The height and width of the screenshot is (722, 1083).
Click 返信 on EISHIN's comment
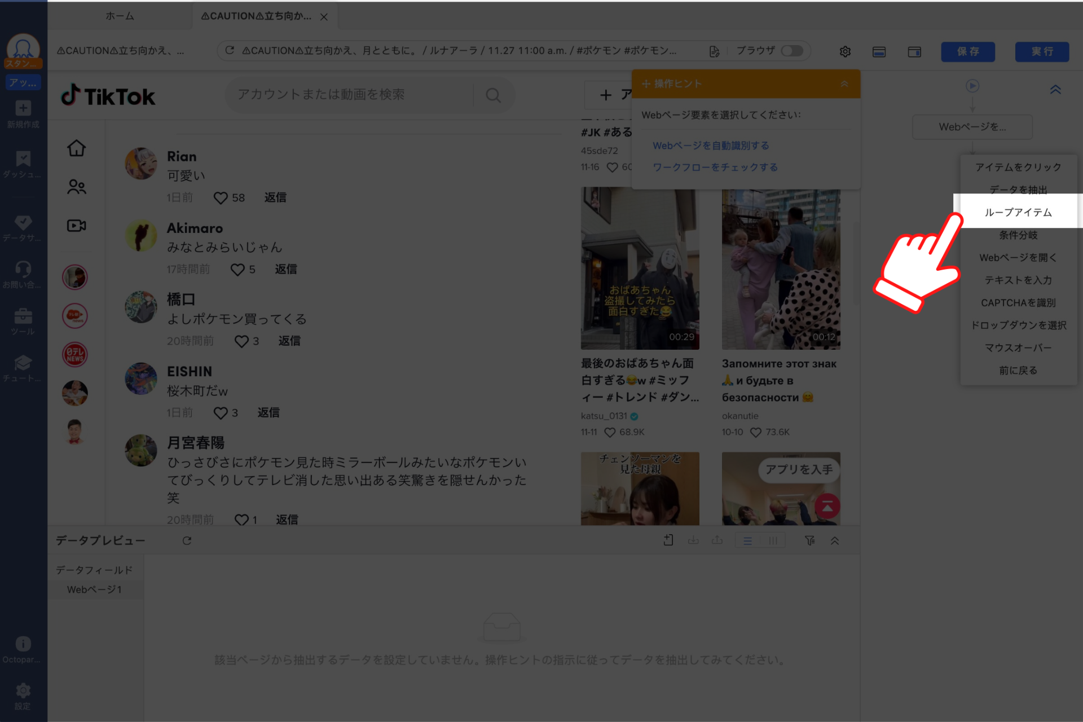(268, 412)
